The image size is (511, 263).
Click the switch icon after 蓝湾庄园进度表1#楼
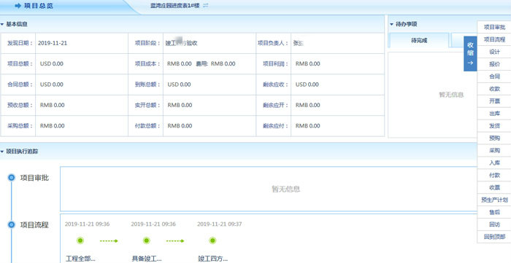tap(205, 6)
